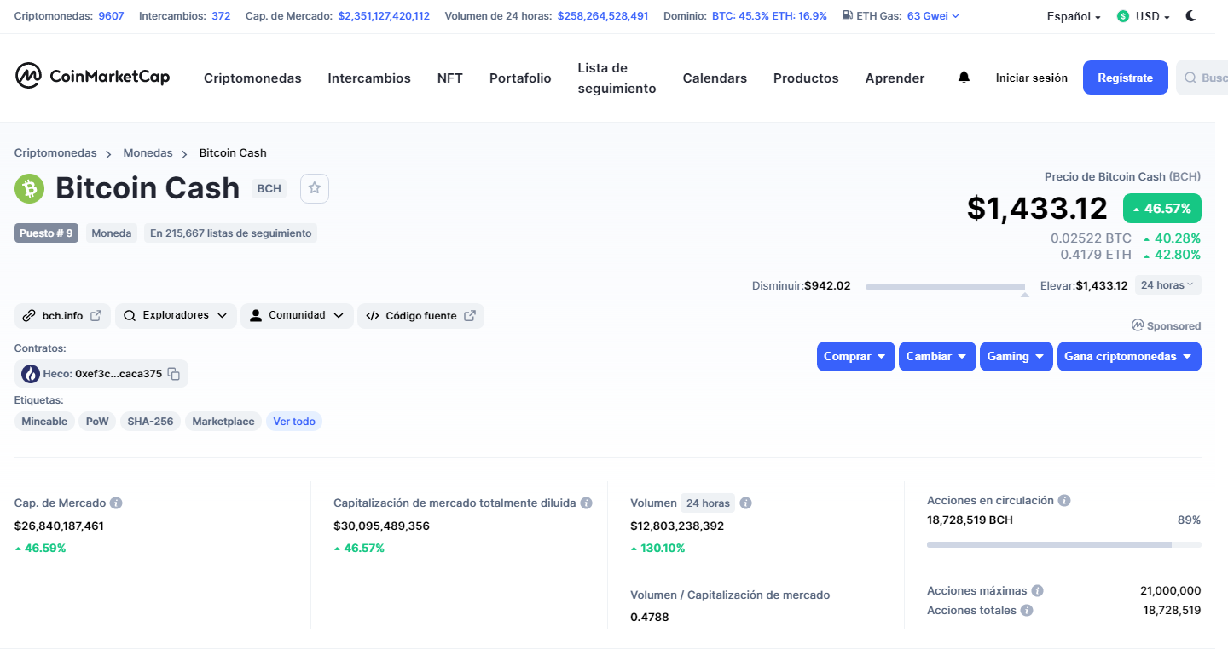Open the Criptomonedas nav menu

(x=252, y=78)
